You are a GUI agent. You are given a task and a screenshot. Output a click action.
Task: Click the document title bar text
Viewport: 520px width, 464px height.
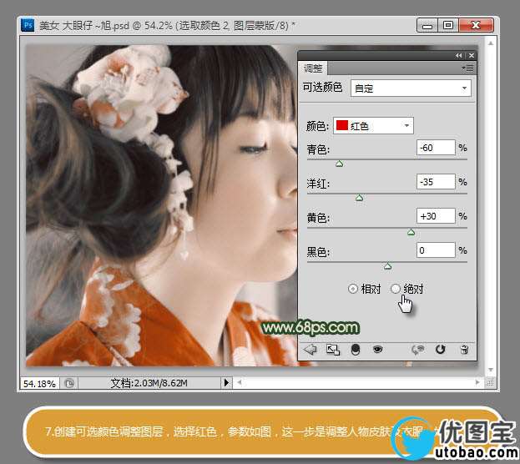168,26
